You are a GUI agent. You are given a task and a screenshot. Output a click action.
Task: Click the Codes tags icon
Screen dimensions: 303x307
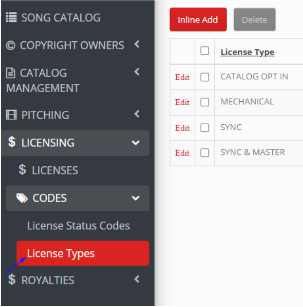click(x=22, y=198)
